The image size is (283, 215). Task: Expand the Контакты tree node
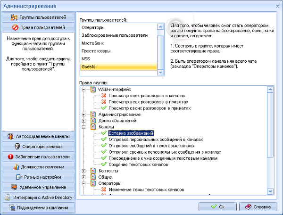click(84, 171)
